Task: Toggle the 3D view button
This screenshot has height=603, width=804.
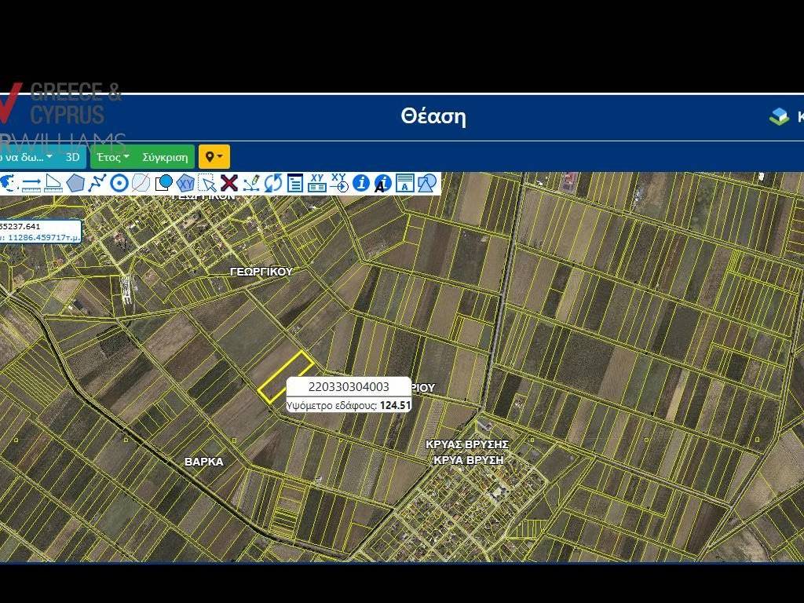Action: pos(72,157)
